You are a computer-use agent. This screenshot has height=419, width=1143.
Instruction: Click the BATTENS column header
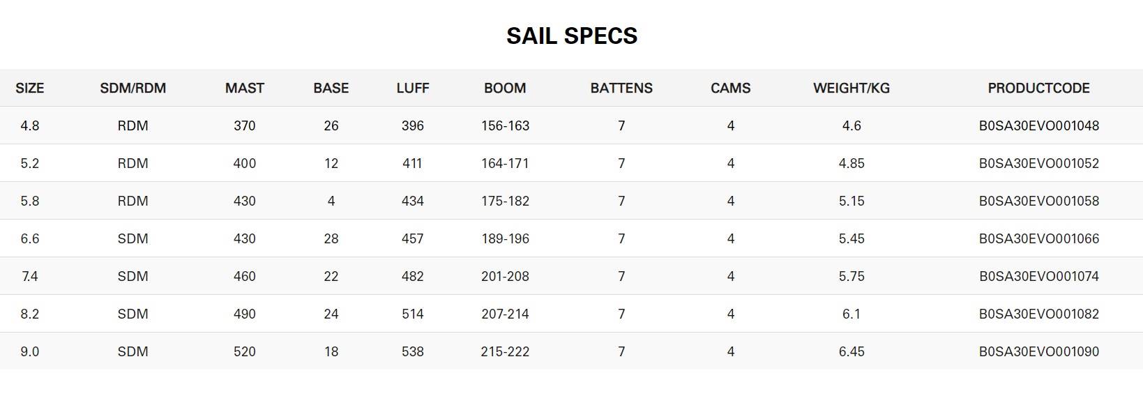621,89
